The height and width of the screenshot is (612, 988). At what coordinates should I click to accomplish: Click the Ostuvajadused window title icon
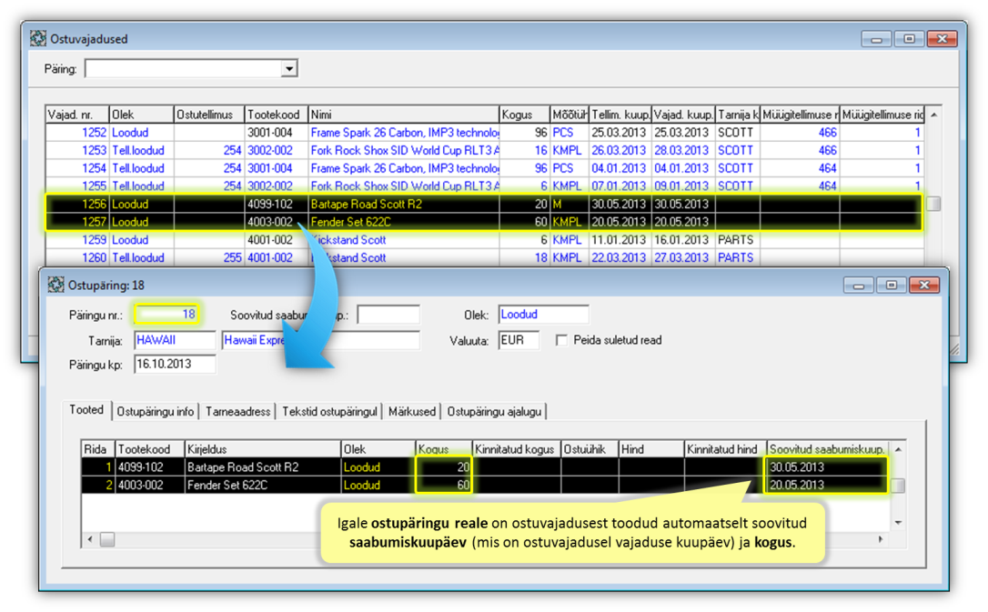(38, 39)
